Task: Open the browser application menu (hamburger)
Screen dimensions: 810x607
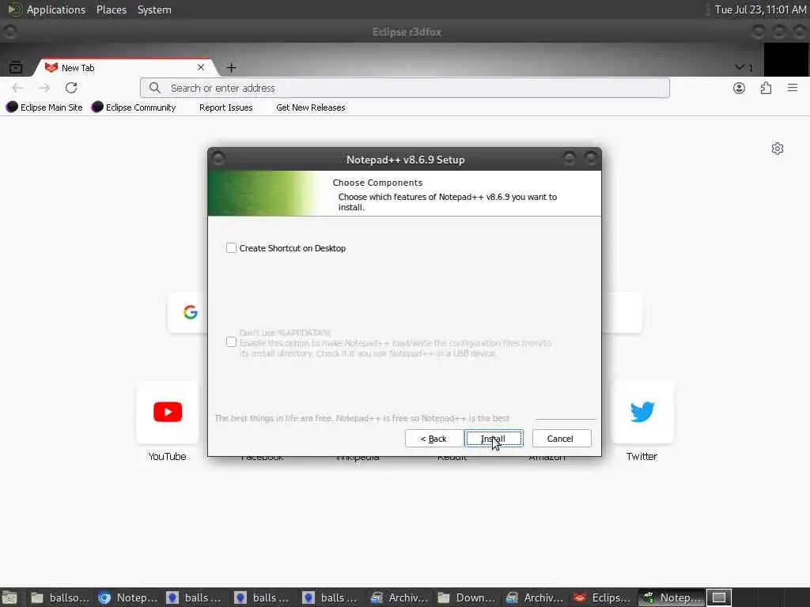Action: point(792,88)
